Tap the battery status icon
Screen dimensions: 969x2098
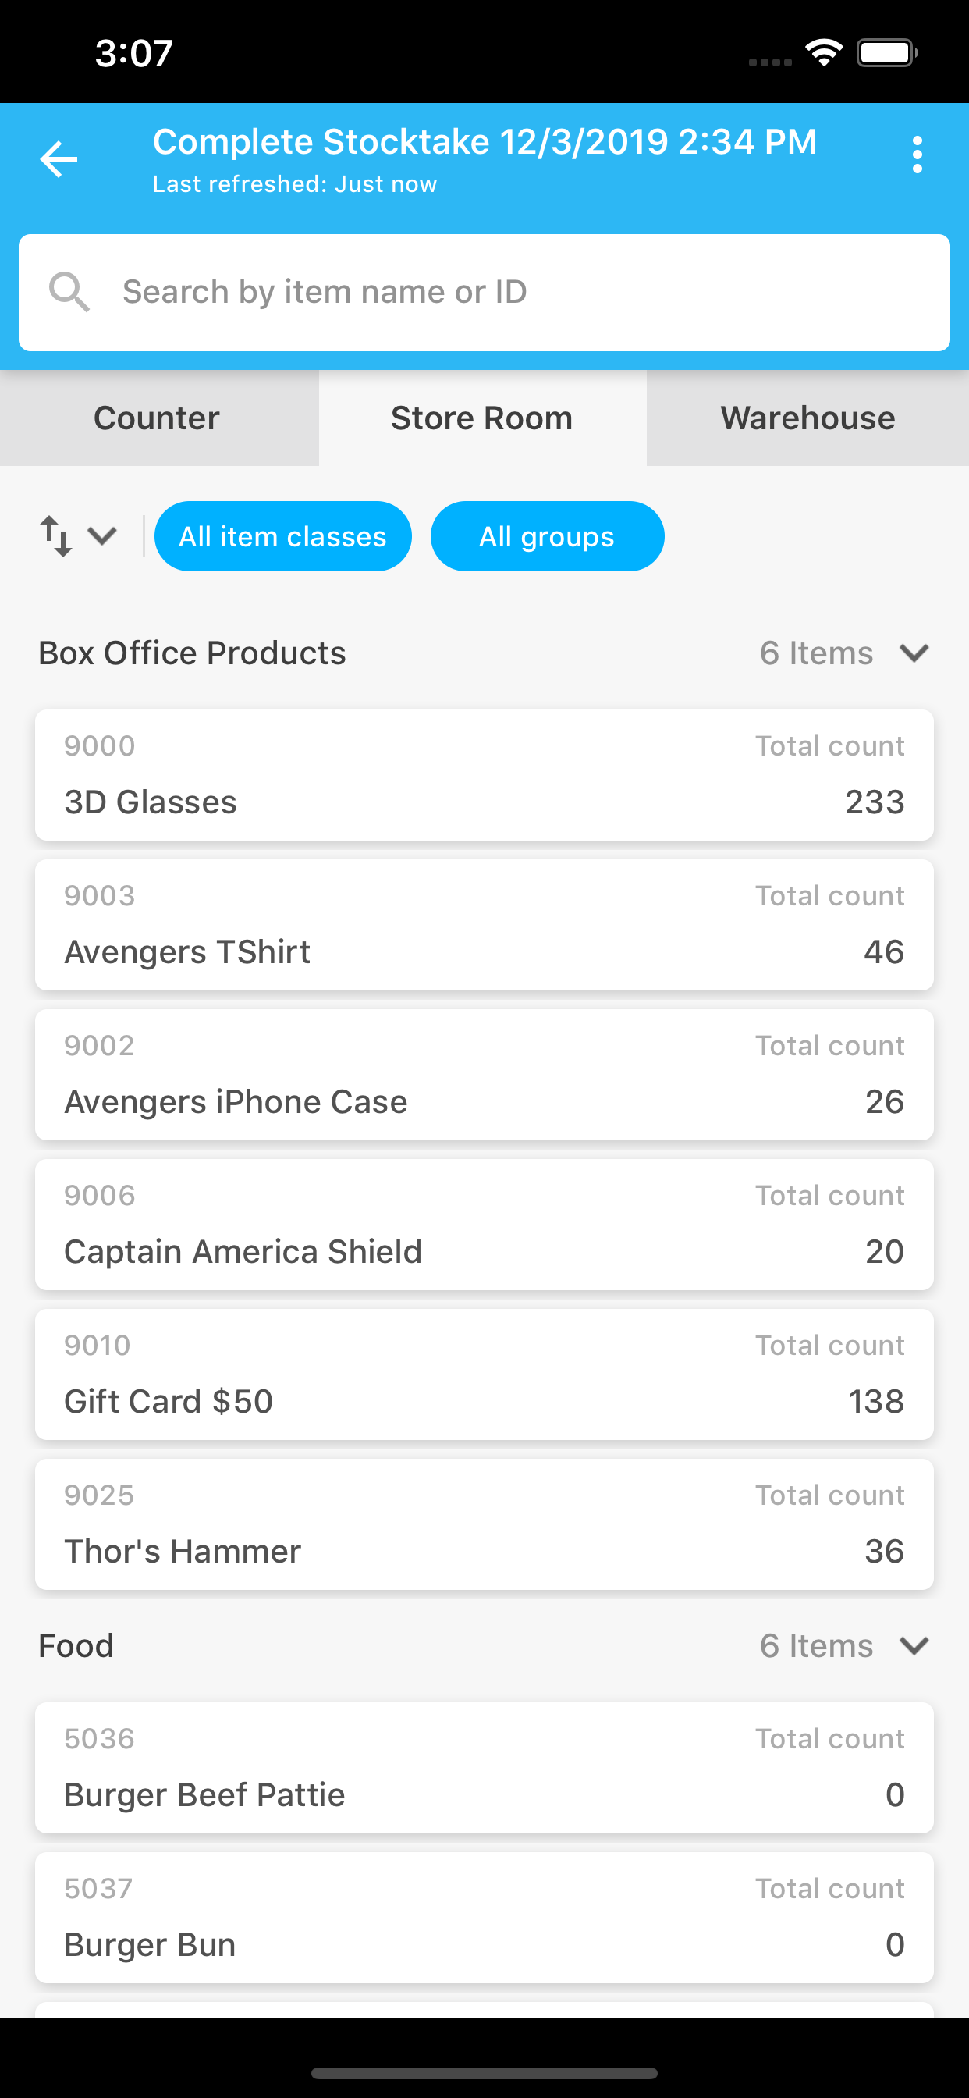887,53
